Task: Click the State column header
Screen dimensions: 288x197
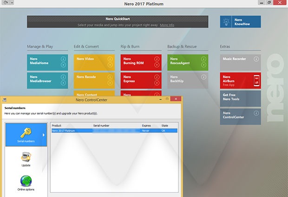Action: (x=165, y=125)
